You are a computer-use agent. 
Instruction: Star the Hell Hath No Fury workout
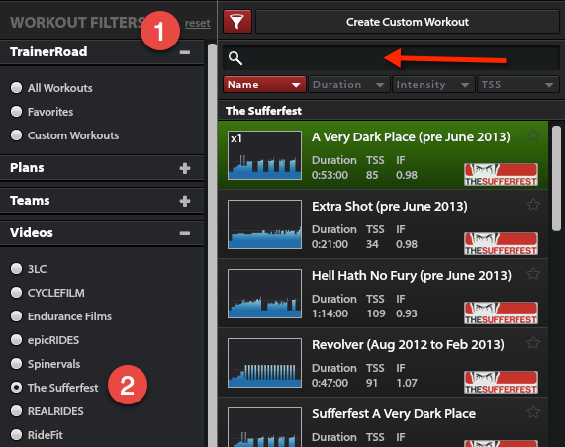533,274
